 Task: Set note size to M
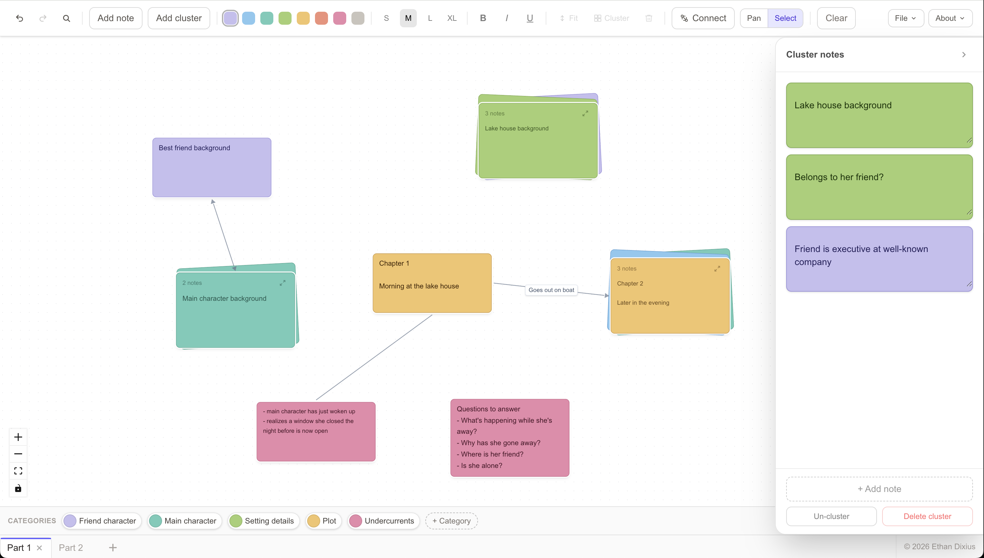[408, 18]
